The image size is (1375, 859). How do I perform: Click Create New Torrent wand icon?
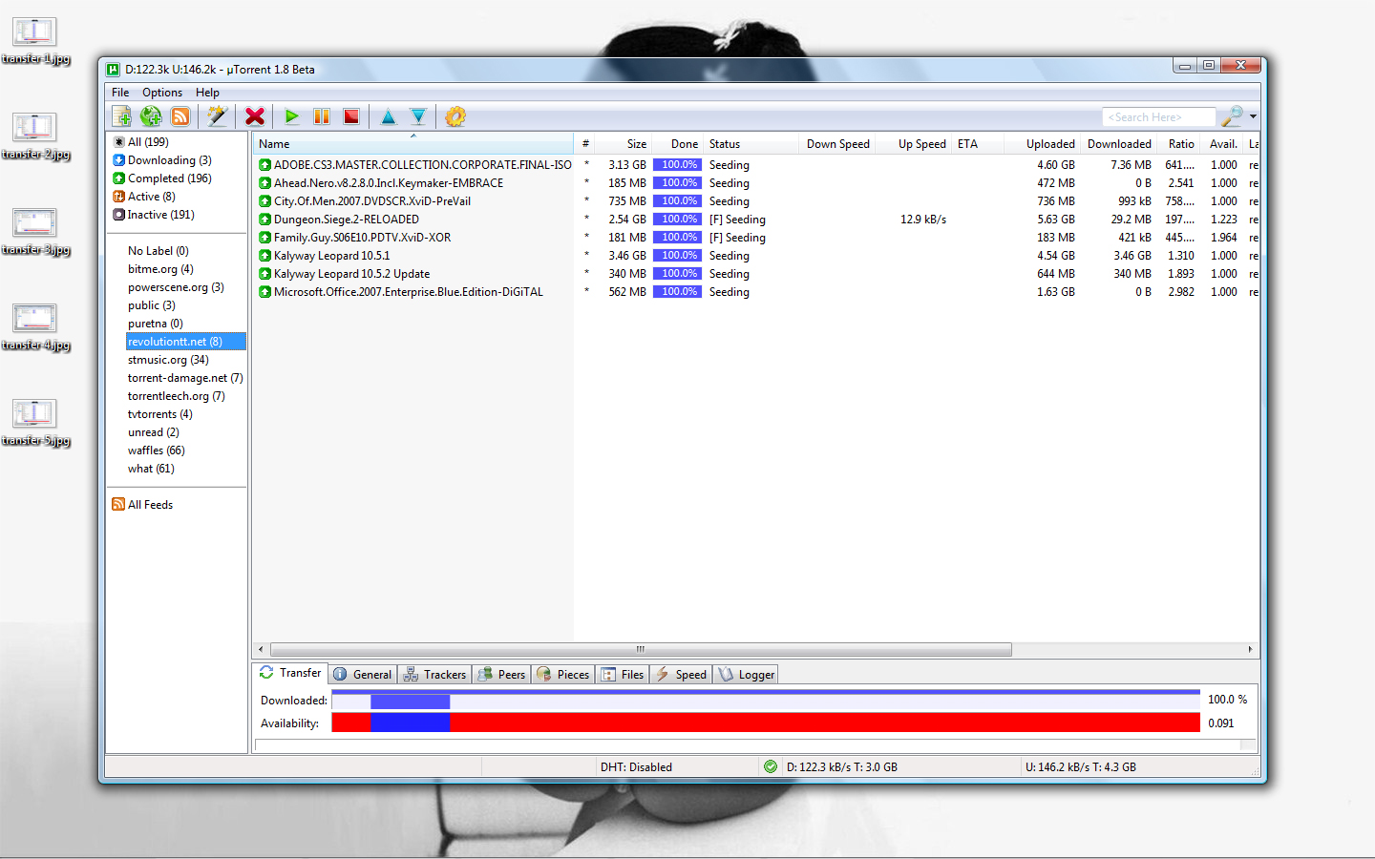pos(218,116)
